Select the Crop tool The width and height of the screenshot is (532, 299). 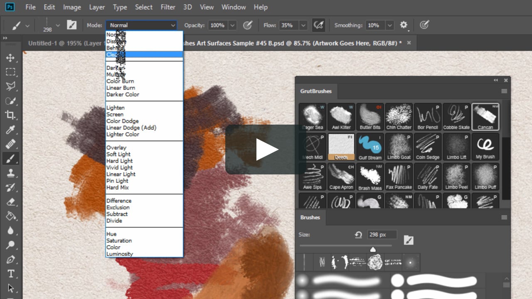[x=11, y=115]
